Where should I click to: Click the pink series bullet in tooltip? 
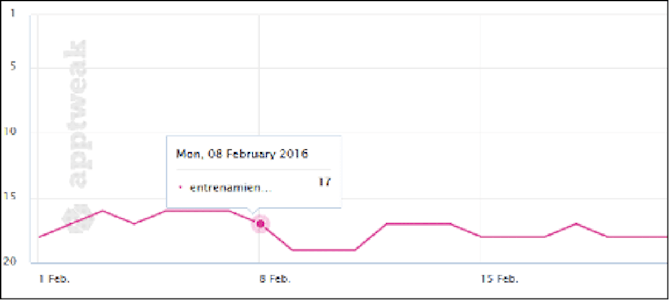[180, 188]
